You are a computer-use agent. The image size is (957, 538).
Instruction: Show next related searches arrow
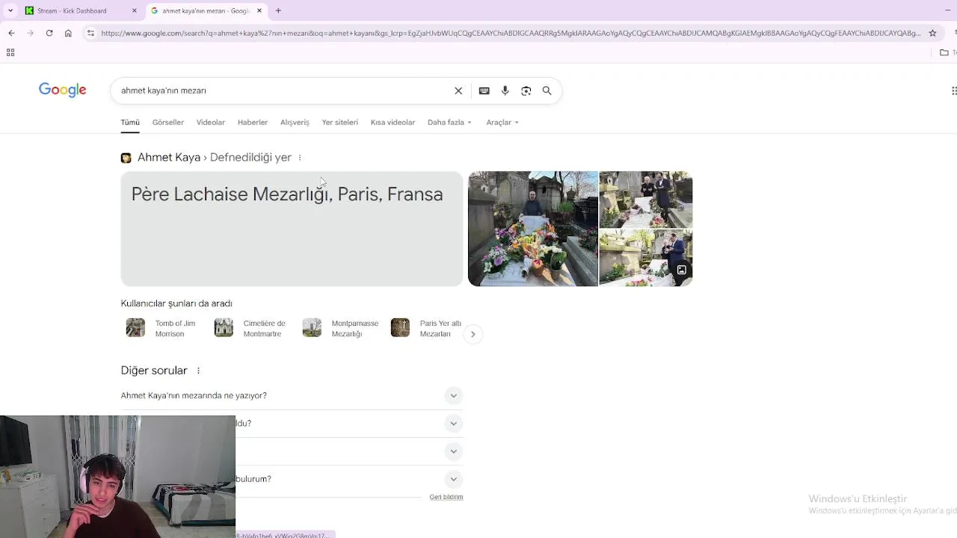point(473,334)
